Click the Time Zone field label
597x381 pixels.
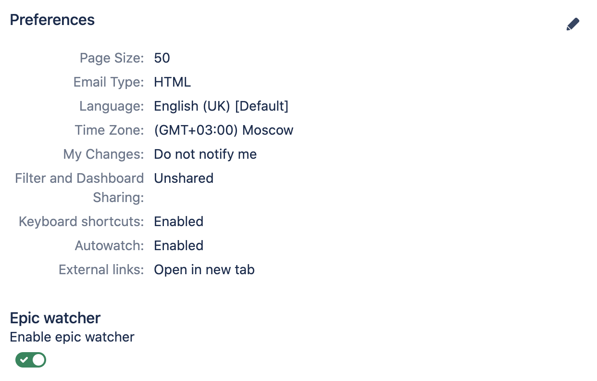(109, 130)
